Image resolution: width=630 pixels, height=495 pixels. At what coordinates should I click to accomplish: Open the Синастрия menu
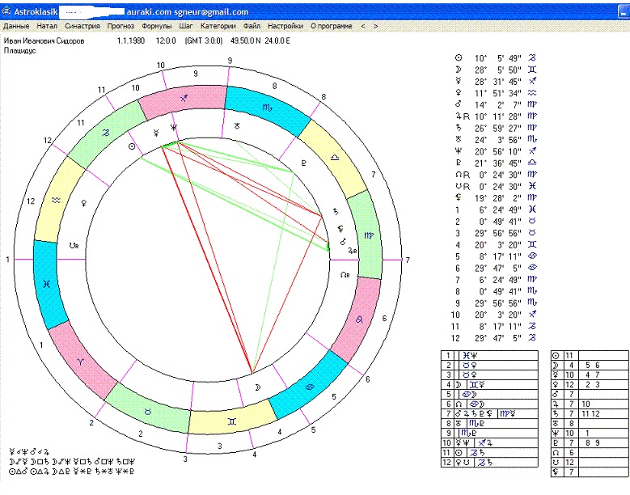82,26
